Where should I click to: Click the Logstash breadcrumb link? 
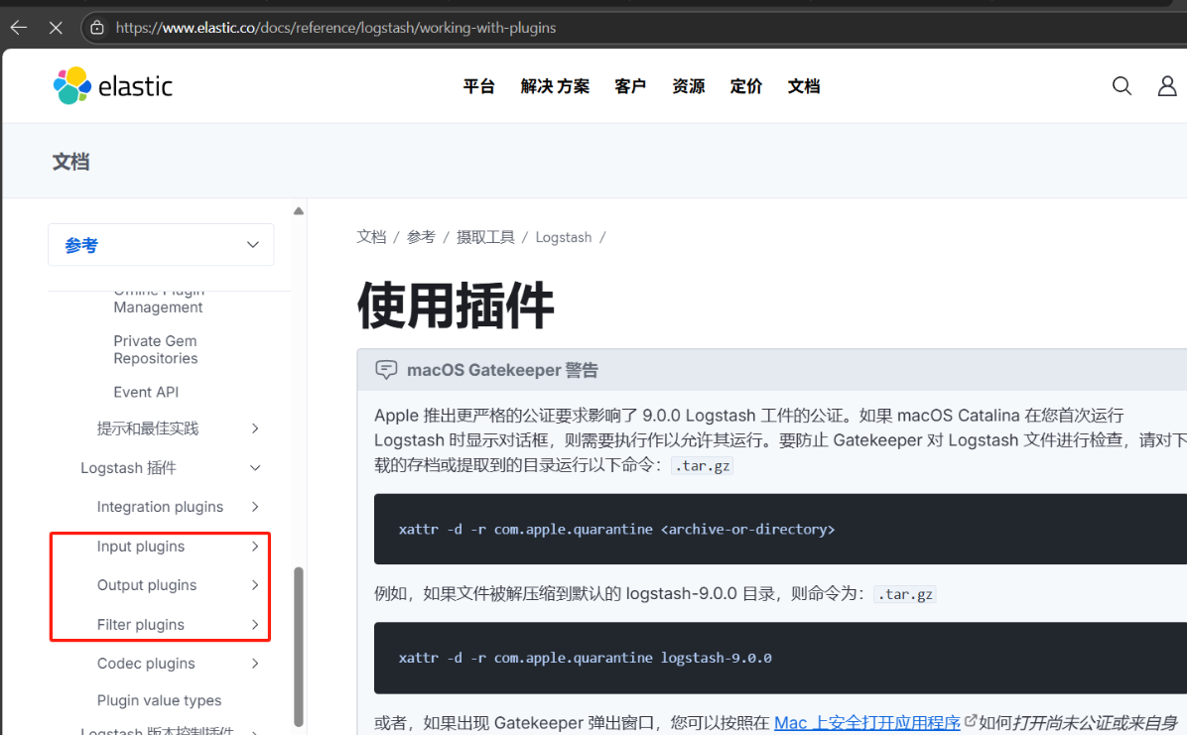coord(564,237)
